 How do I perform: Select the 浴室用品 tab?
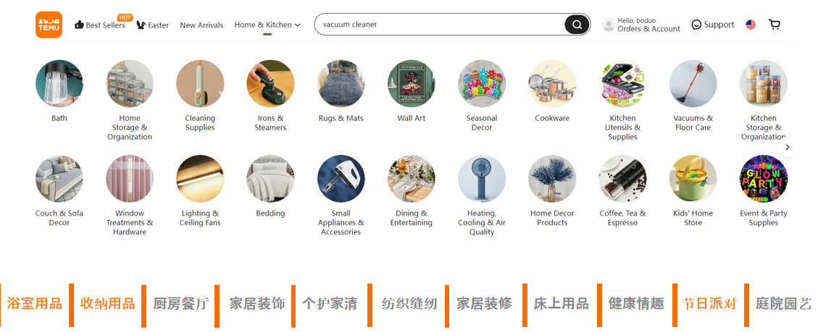point(35,303)
